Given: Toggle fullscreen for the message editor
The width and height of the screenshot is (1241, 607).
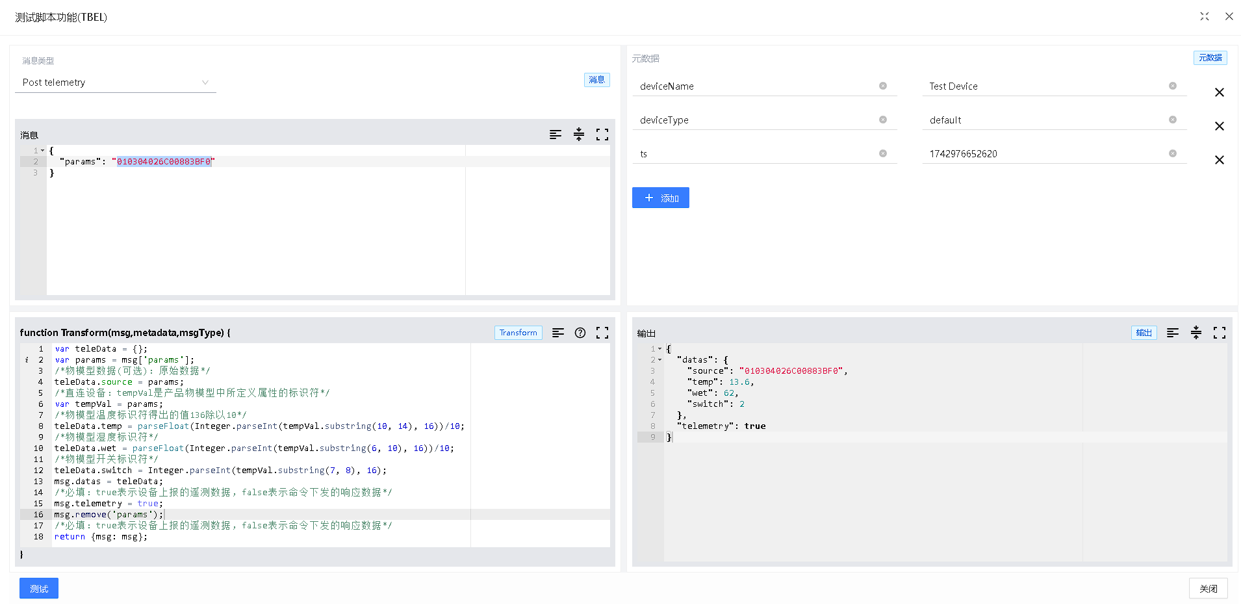Looking at the screenshot, I should pyautogui.click(x=602, y=135).
